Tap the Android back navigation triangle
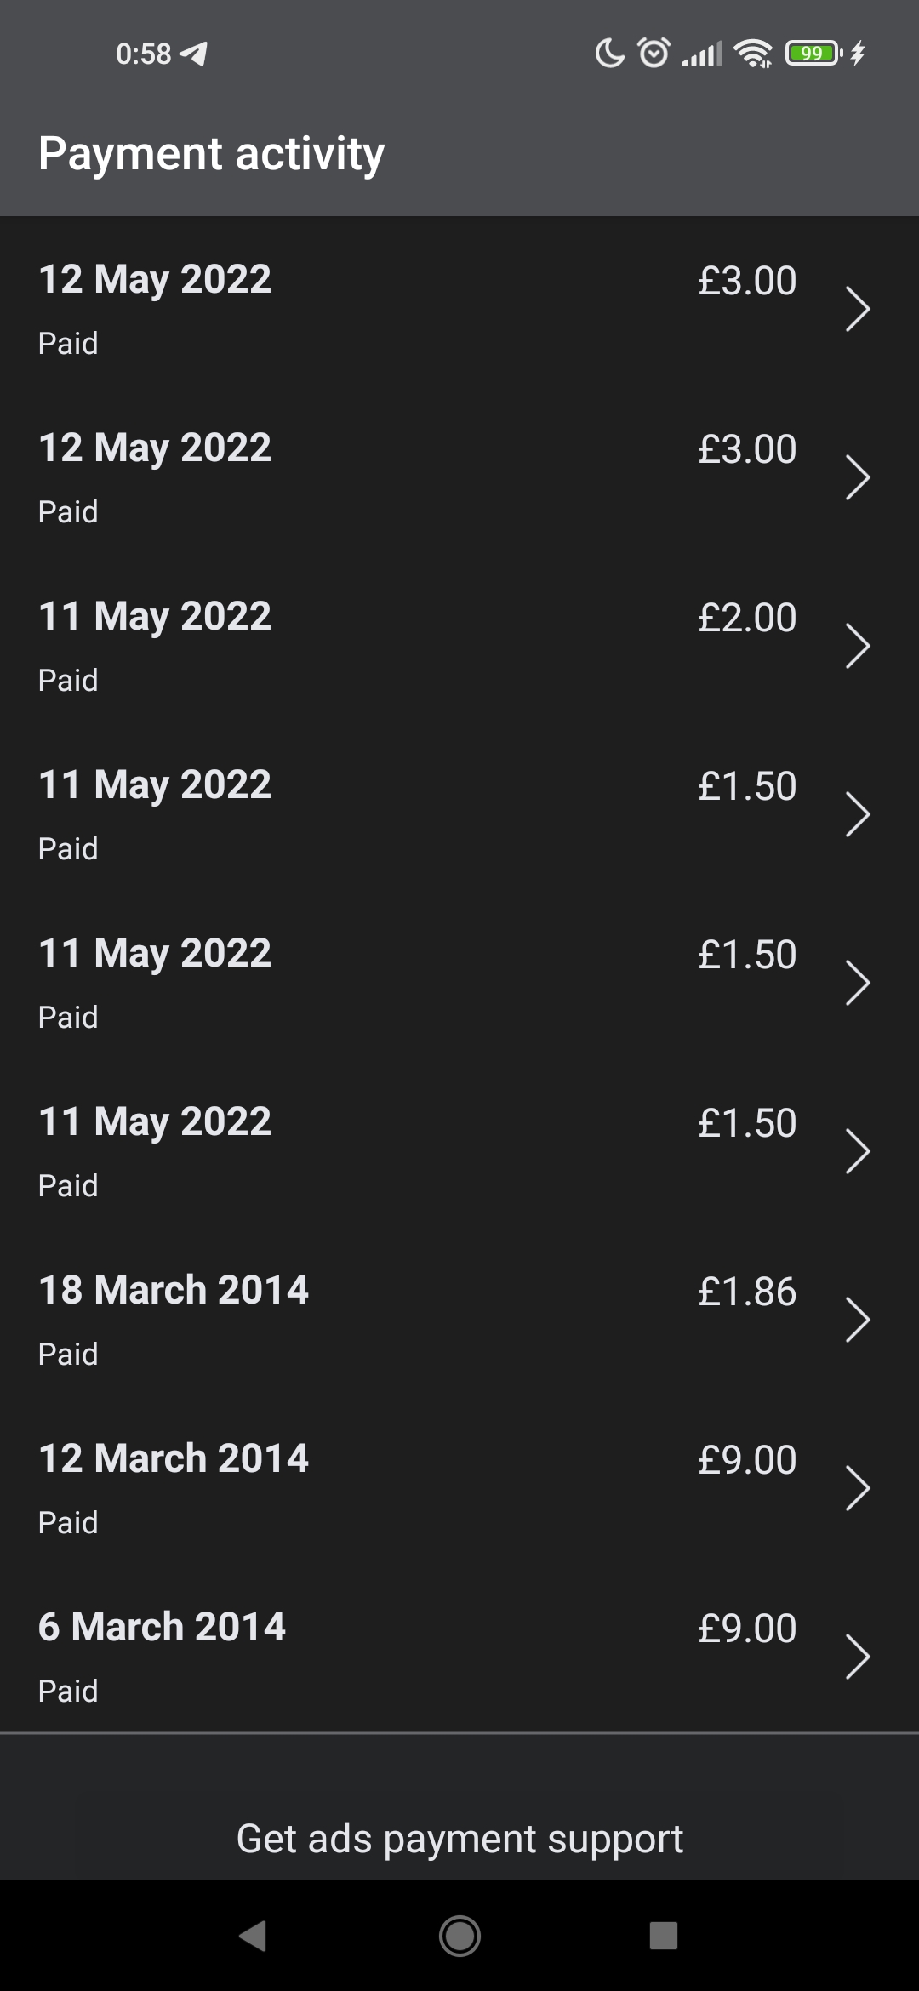This screenshot has height=1991, width=919. [x=254, y=1936]
